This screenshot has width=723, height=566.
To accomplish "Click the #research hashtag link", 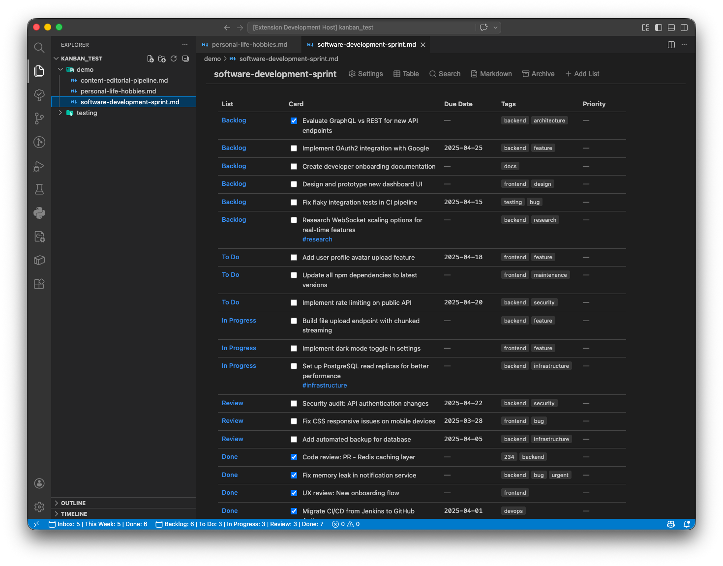I will point(317,239).
